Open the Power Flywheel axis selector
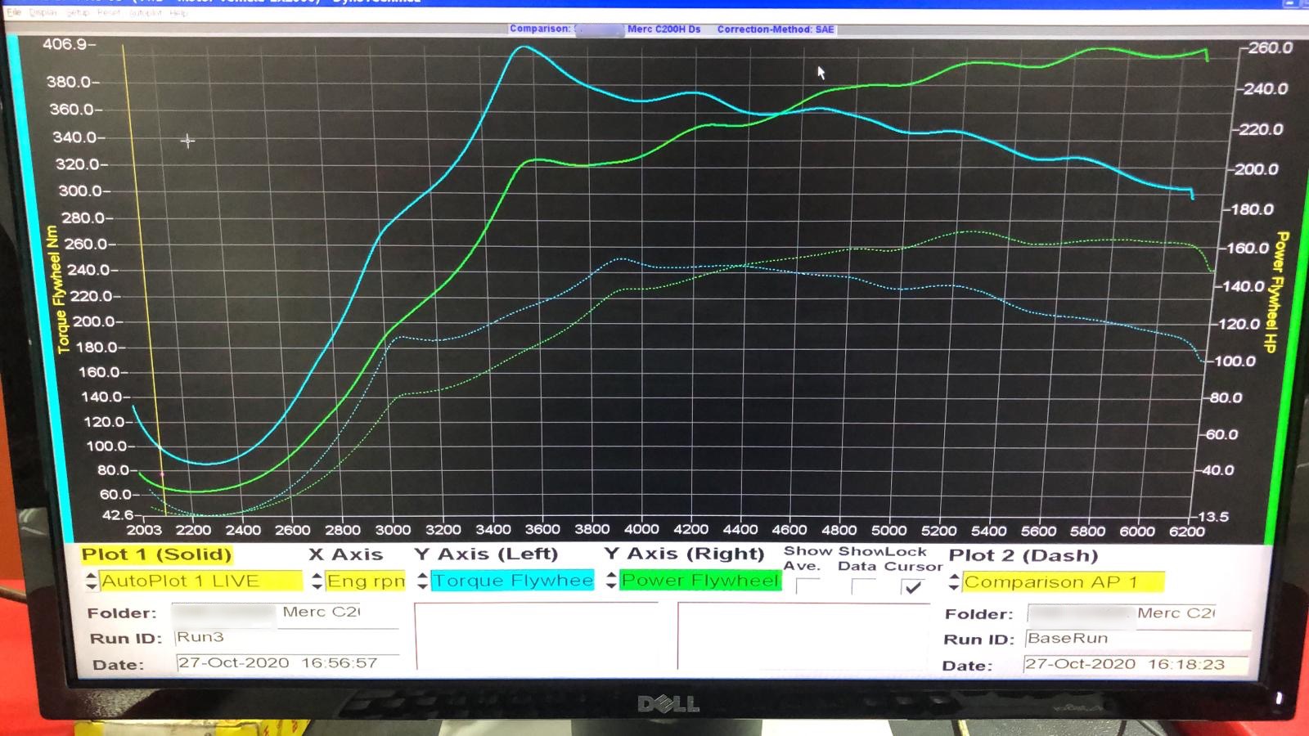1309x736 pixels. tap(700, 581)
